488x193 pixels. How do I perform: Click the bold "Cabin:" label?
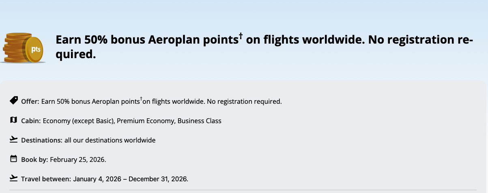click(x=31, y=121)
